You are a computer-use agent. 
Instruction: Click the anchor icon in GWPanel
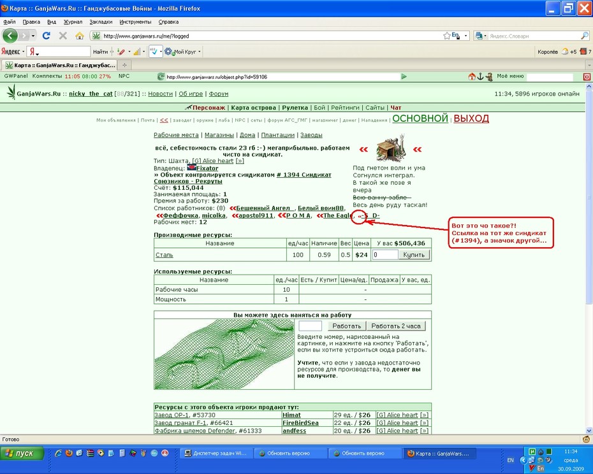pos(480,76)
